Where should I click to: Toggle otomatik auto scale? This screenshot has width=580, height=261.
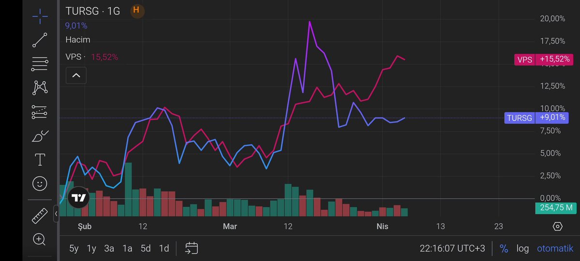click(555, 248)
